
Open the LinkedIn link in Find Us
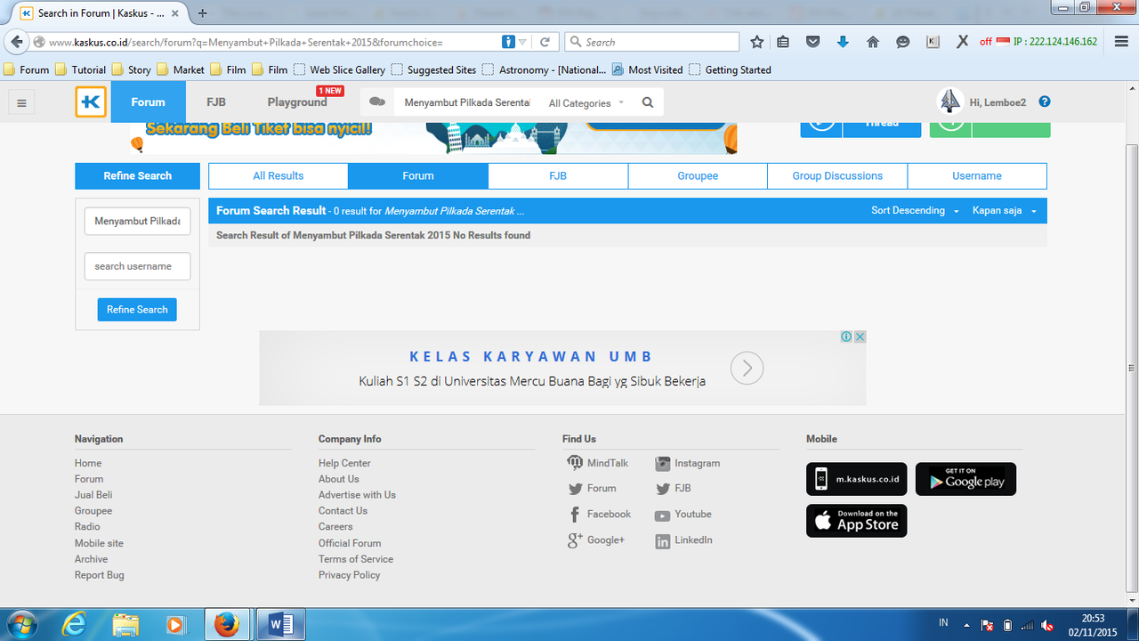(683, 540)
